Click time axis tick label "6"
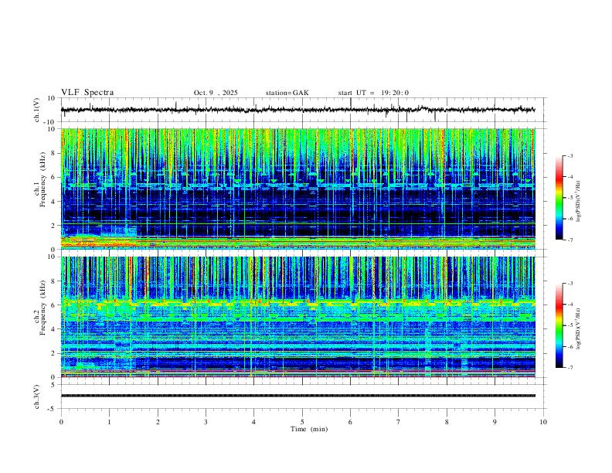 (x=350, y=422)
